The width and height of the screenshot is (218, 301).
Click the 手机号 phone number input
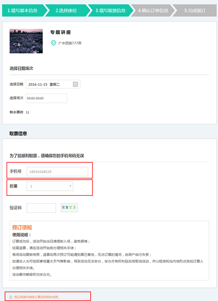57,171
